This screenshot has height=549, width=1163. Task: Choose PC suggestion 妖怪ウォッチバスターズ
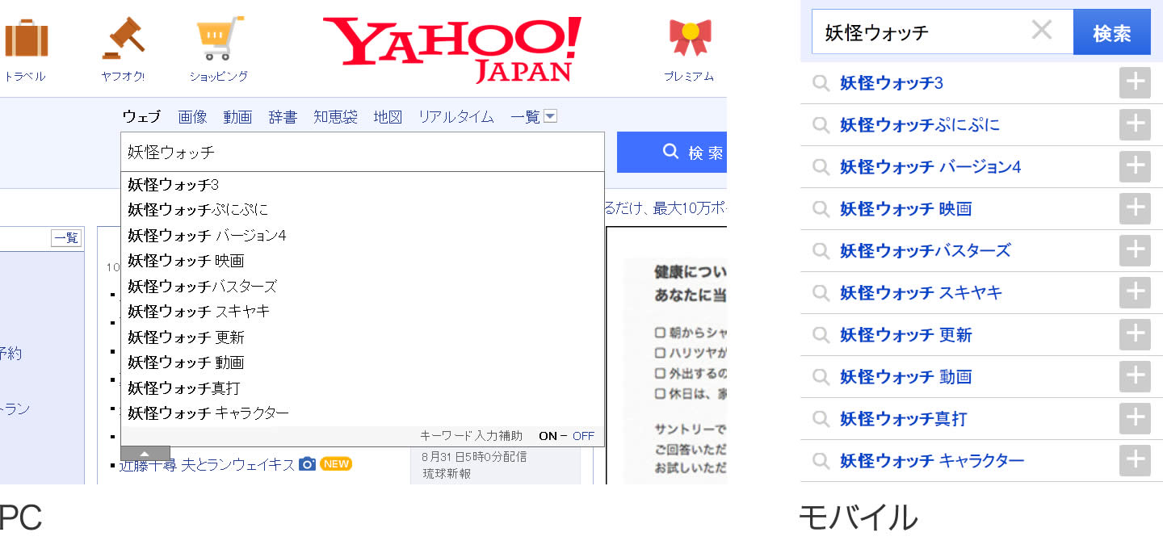363,287
